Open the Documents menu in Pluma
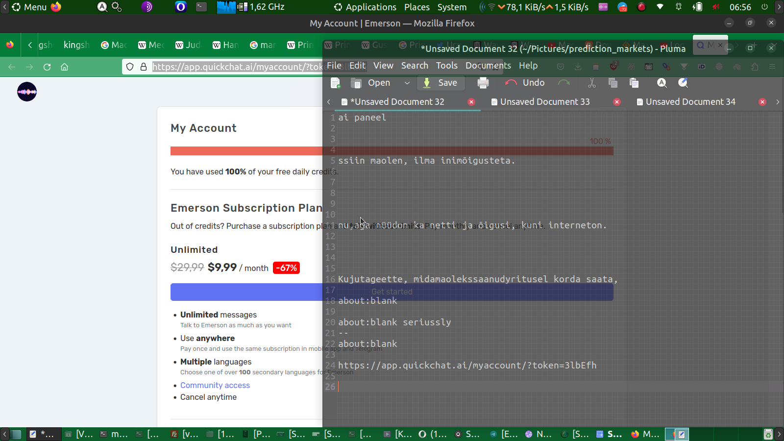Image resolution: width=784 pixels, height=441 pixels. point(488,66)
